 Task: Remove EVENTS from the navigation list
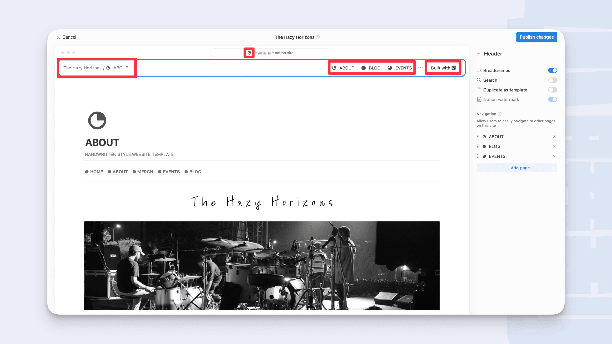[554, 156]
